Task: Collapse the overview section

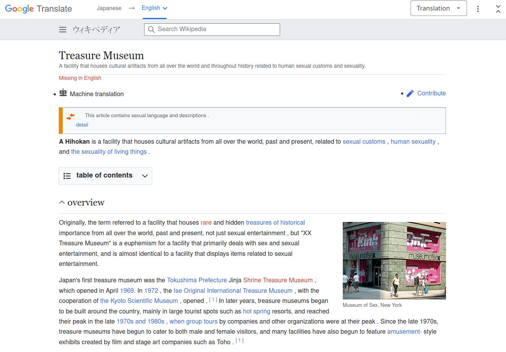Action: tap(62, 202)
